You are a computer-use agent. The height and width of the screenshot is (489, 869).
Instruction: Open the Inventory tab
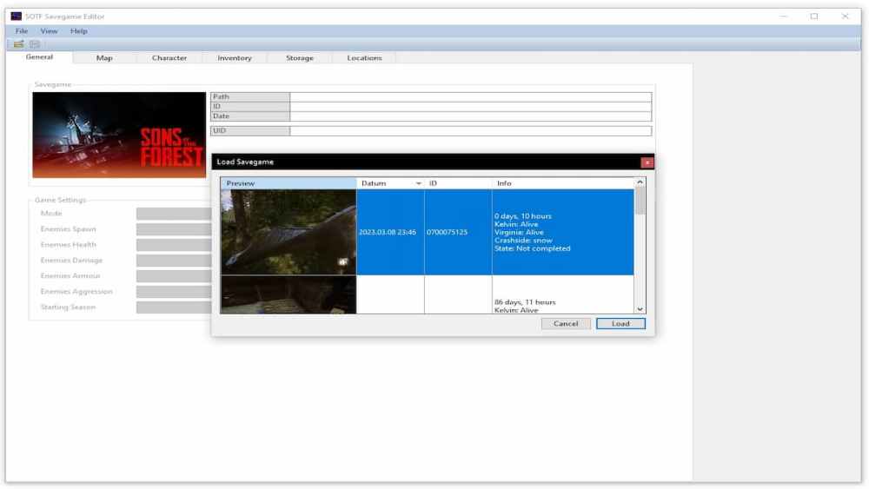235,58
